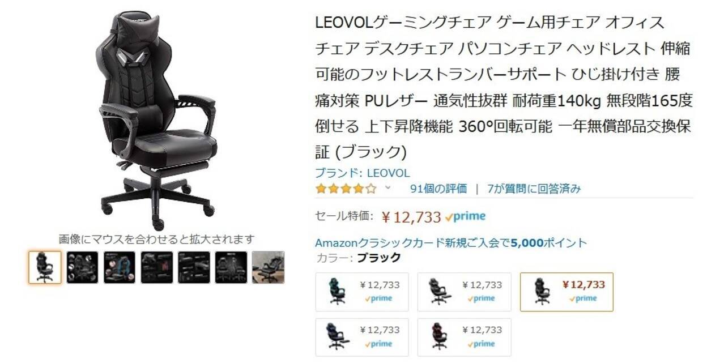Select the first chair thumbnail under main image

pyautogui.click(x=45, y=267)
